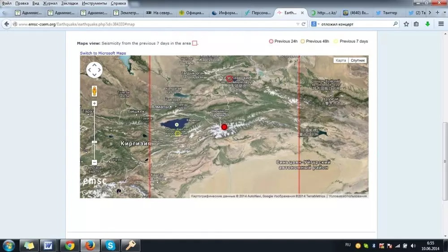Reload the page with the refresh icon
The height and width of the screenshot is (252, 448).
click(304, 24)
